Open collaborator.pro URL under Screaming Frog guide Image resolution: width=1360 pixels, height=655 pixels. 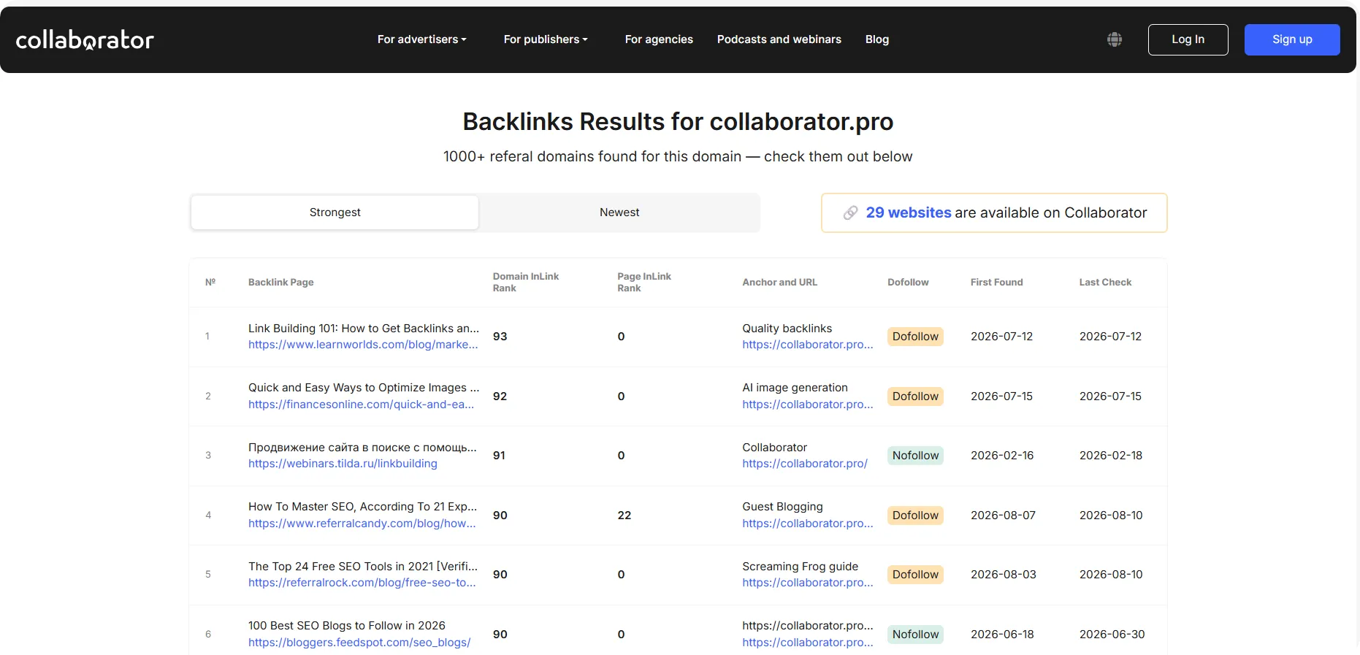coord(807,583)
